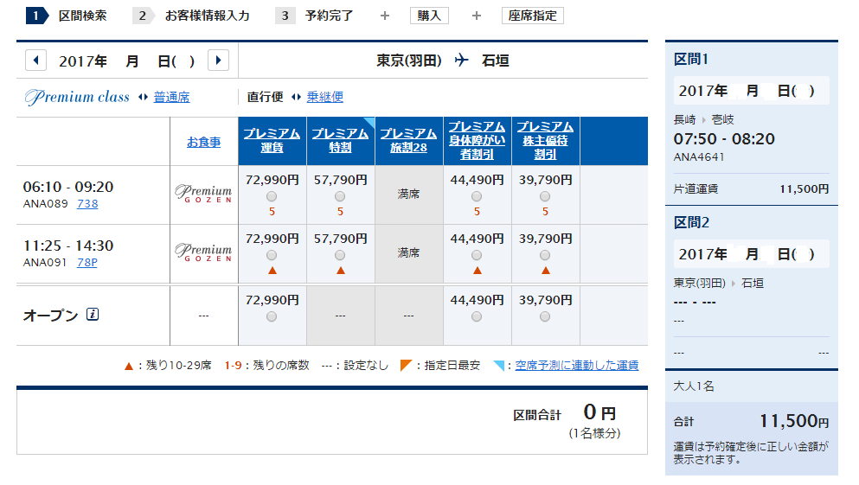Select 57,790円 プレミアム特割 for ANA091
Viewport: 859px width, 485px height.
[340, 255]
